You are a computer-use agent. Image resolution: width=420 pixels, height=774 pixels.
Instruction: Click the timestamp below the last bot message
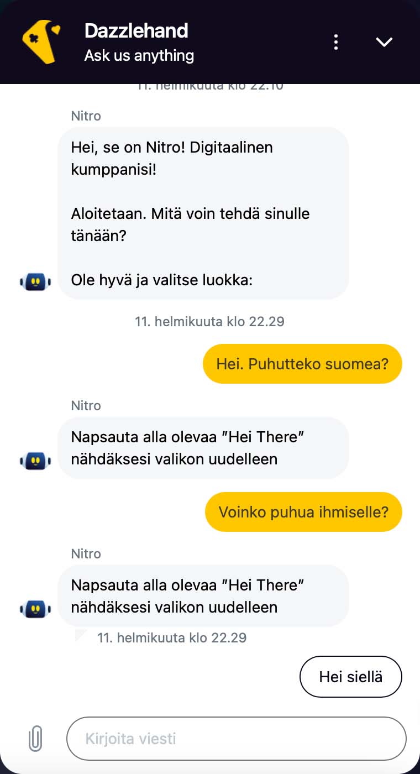pyautogui.click(x=172, y=637)
